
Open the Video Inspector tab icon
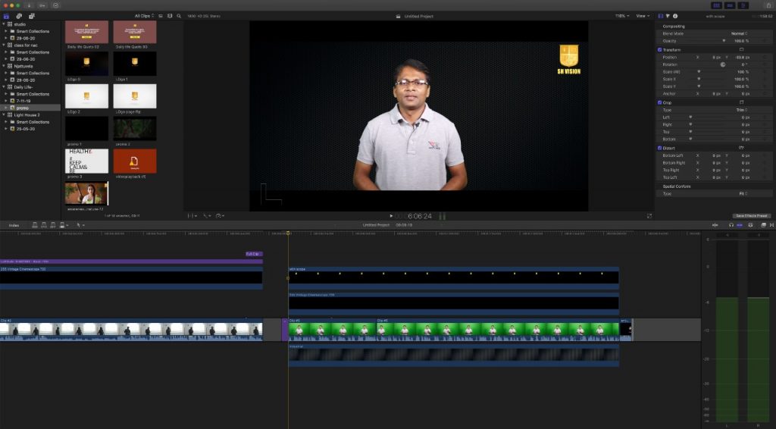[660, 15]
